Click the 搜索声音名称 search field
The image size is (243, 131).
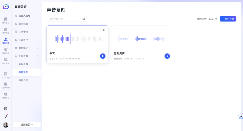pos(65,19)
